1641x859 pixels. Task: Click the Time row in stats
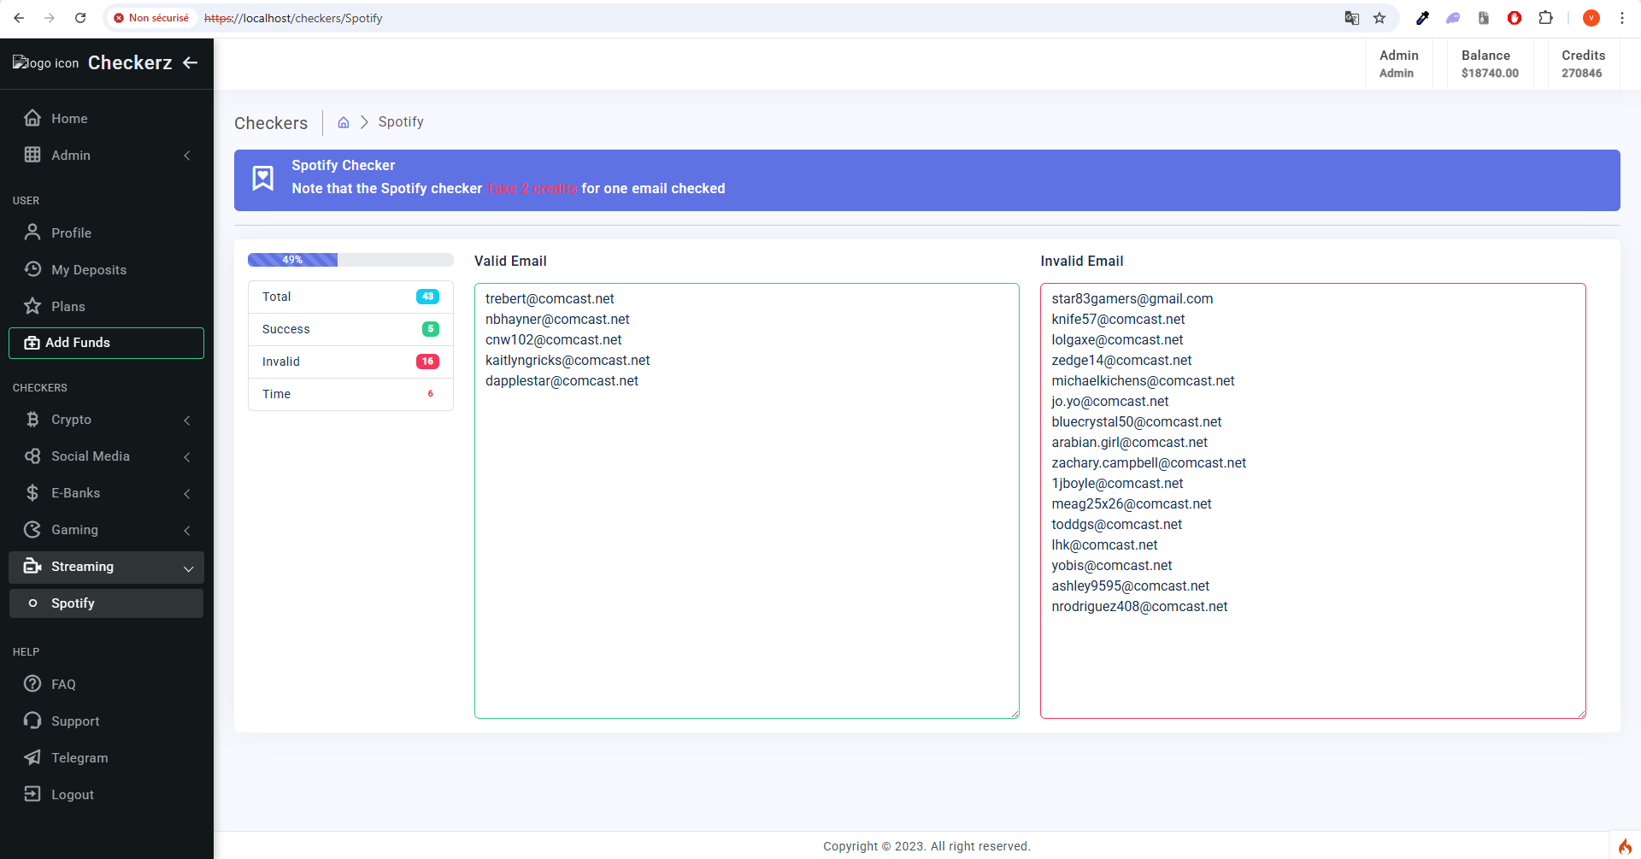click(350, 394)
